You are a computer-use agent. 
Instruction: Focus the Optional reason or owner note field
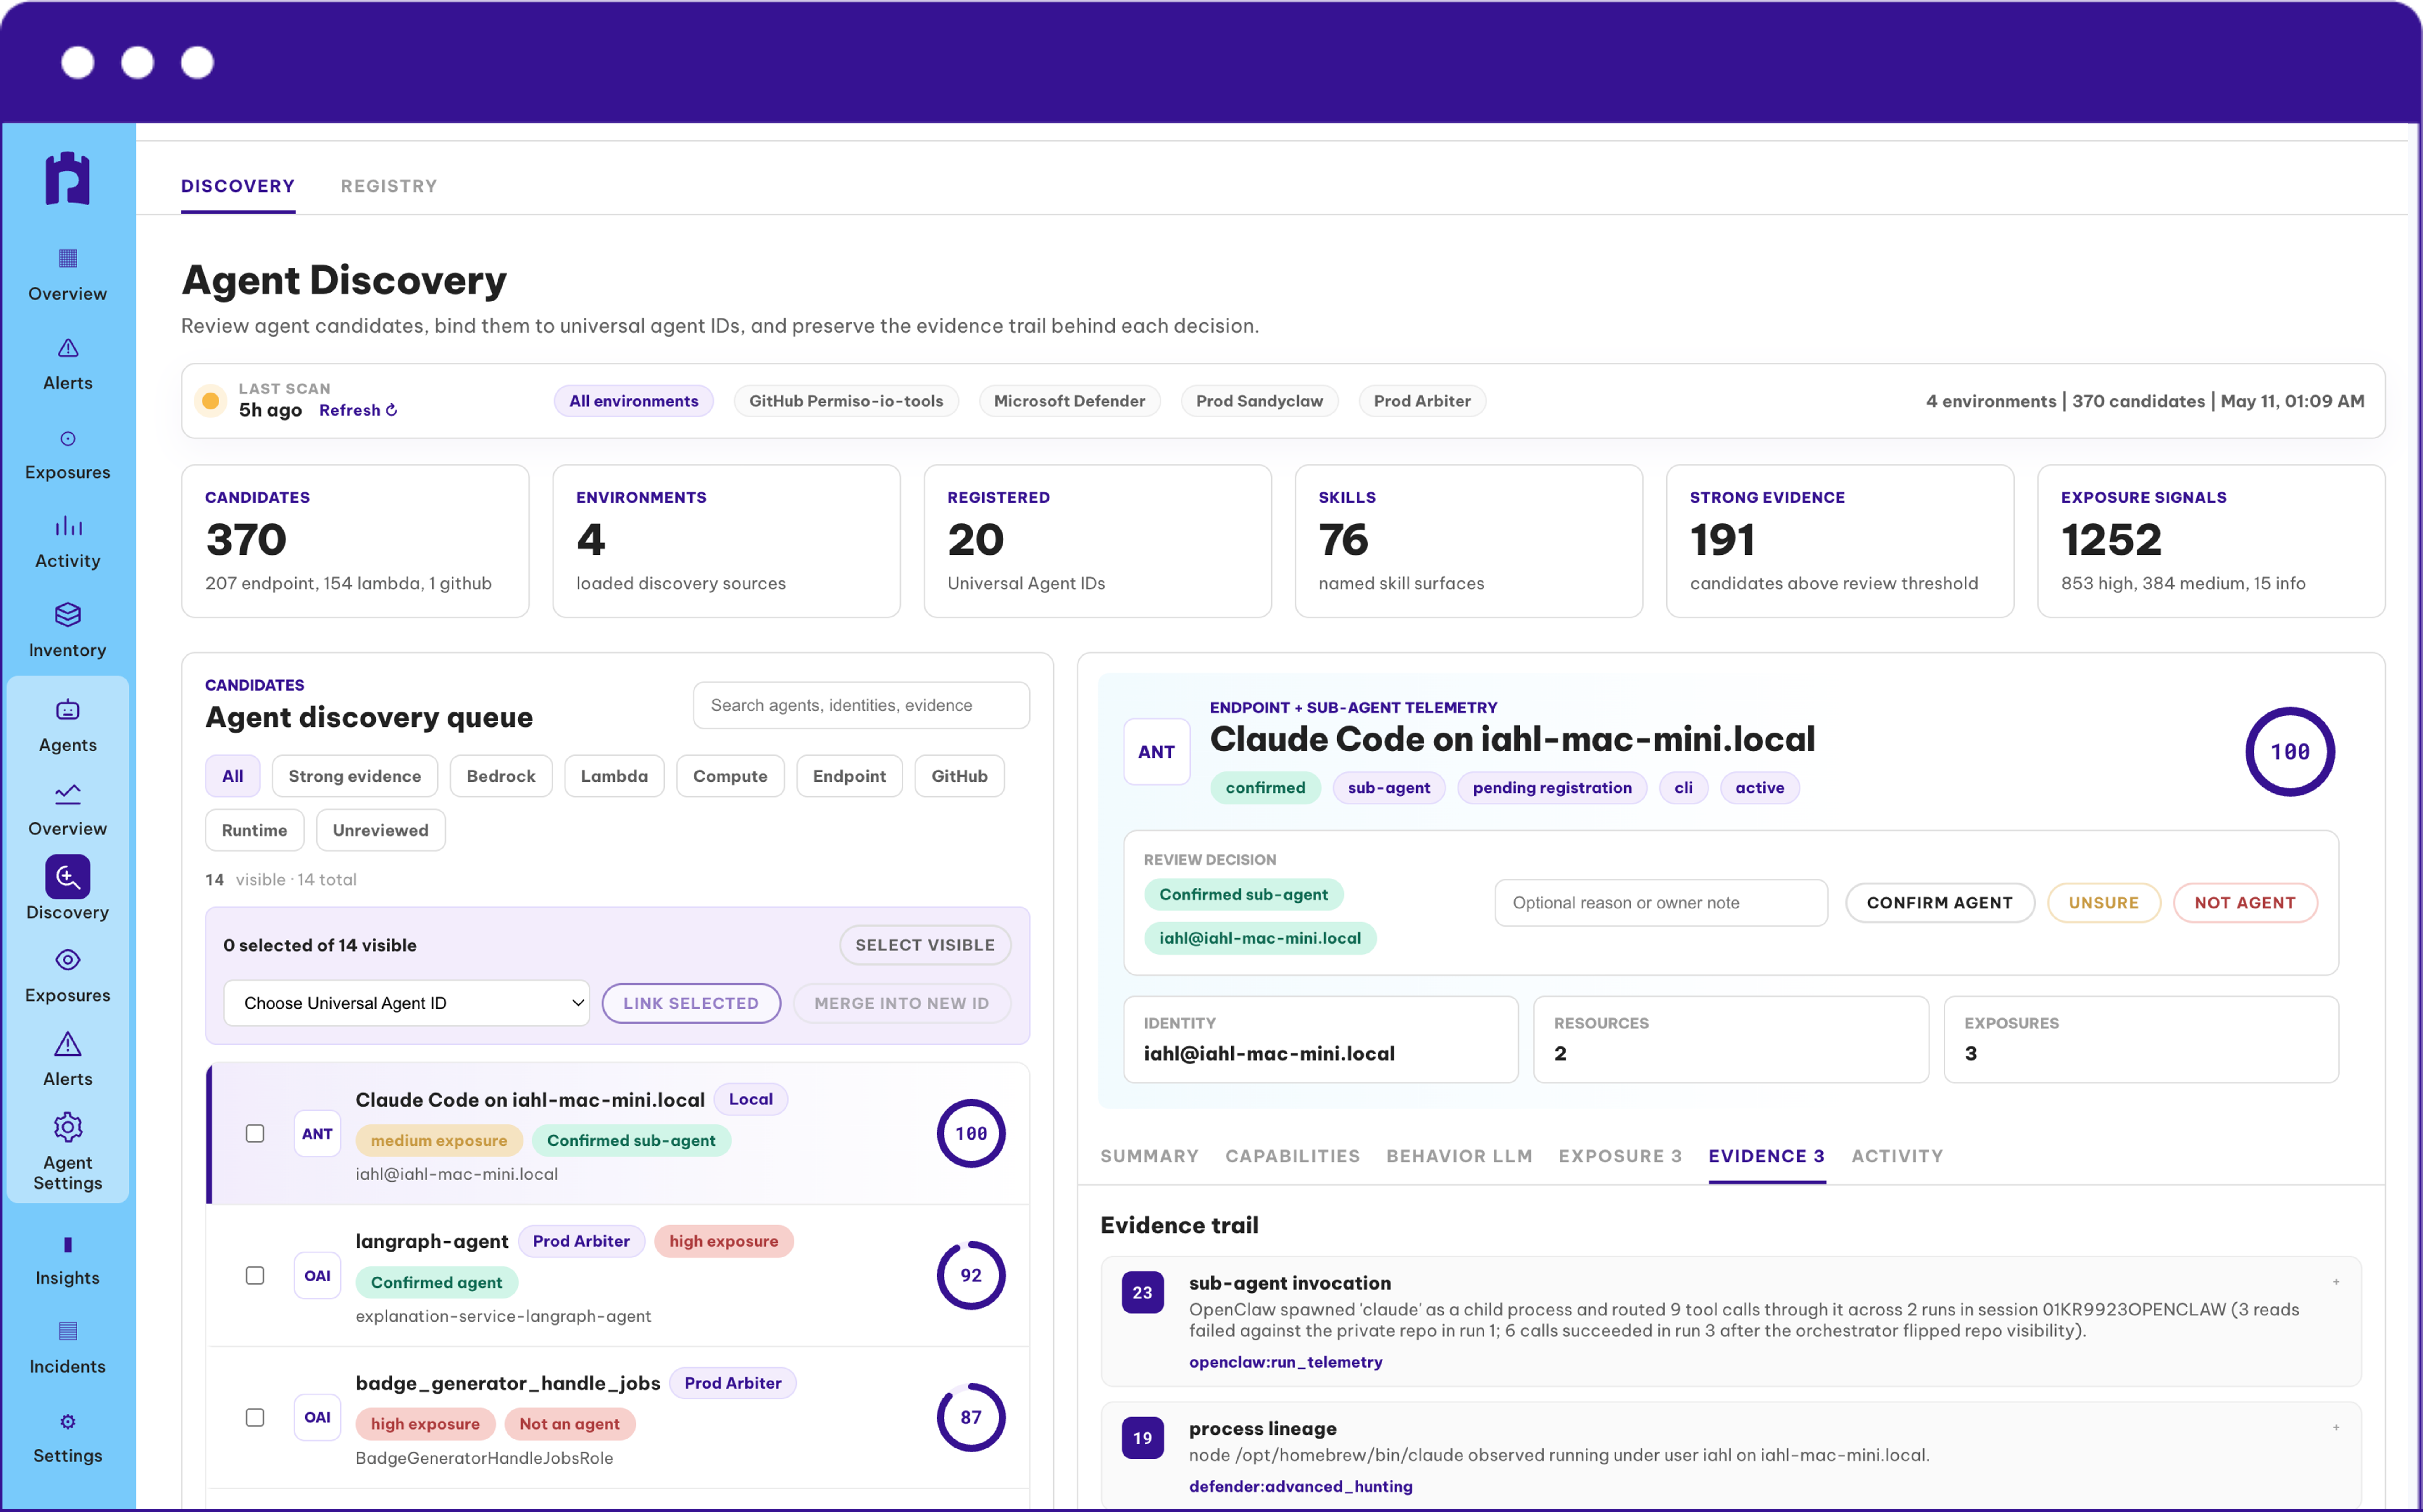pos(1661,903)
